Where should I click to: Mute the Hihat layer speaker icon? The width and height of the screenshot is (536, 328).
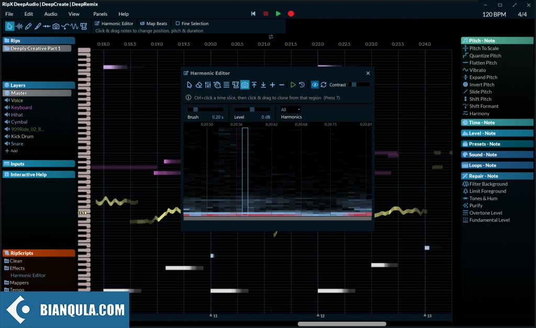click(x=7, y=115)
